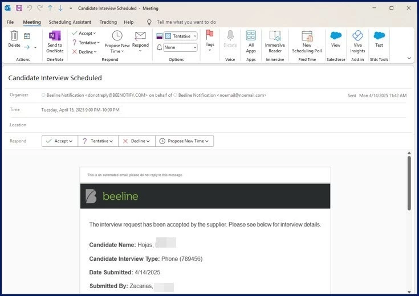Select the Meeting ribbon tab

pos(32,22)
